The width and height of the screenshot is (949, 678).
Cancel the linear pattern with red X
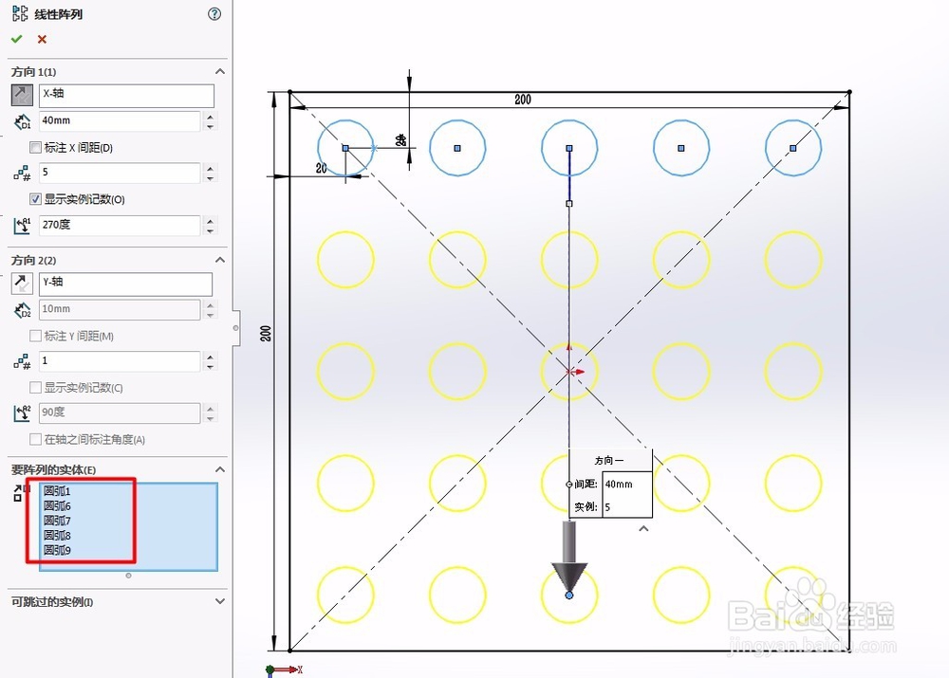click(42, 39)
